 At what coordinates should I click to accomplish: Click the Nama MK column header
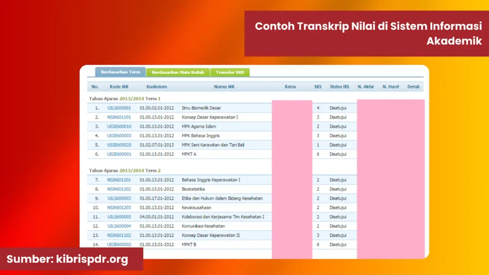click(224, 87)
